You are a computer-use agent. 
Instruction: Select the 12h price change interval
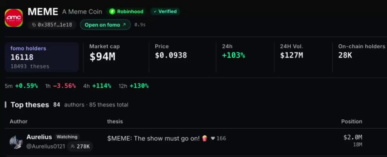click(x=134, y=86)
